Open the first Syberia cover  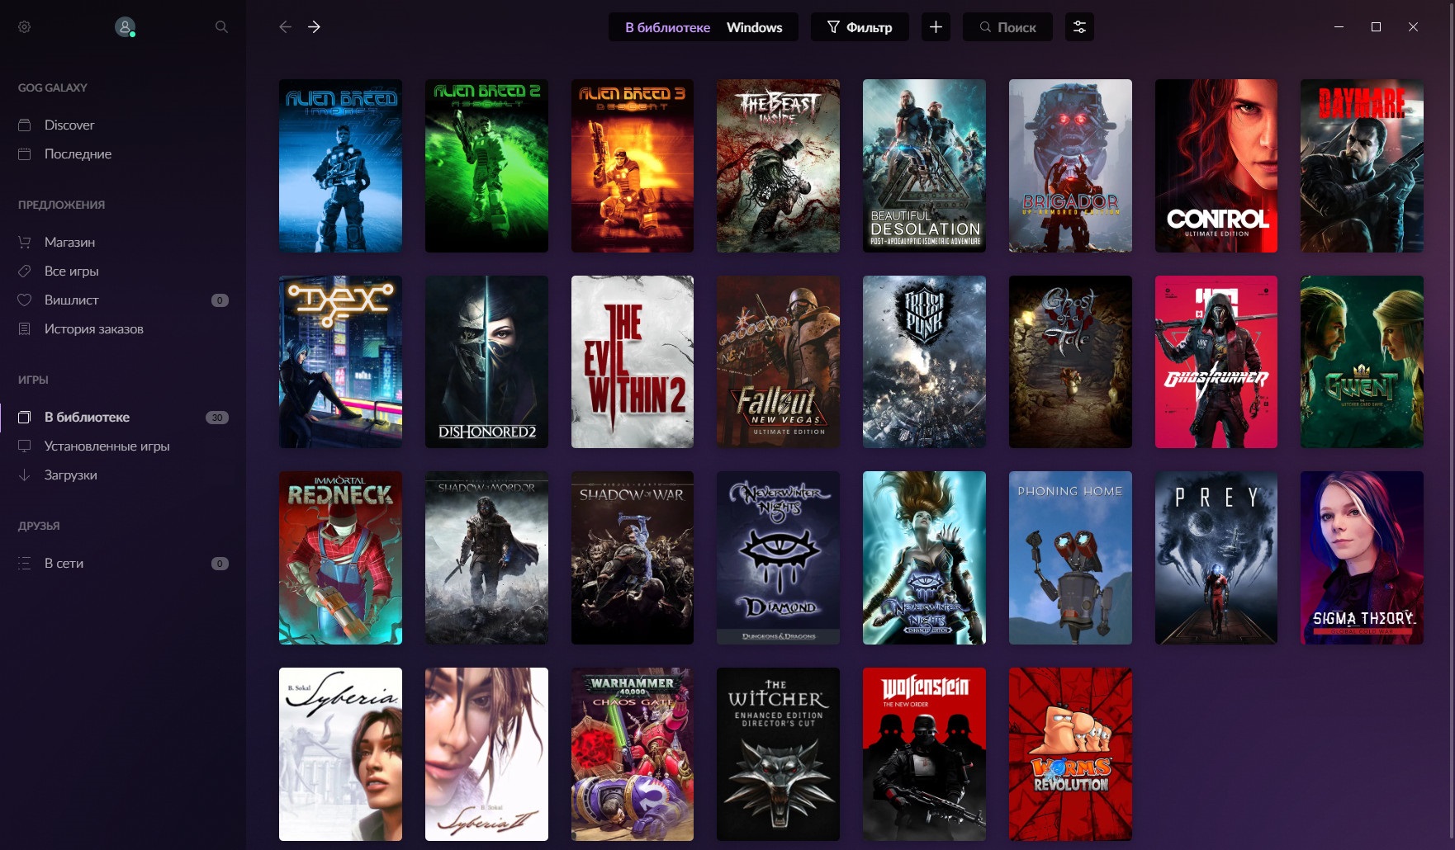pos(340,754)
